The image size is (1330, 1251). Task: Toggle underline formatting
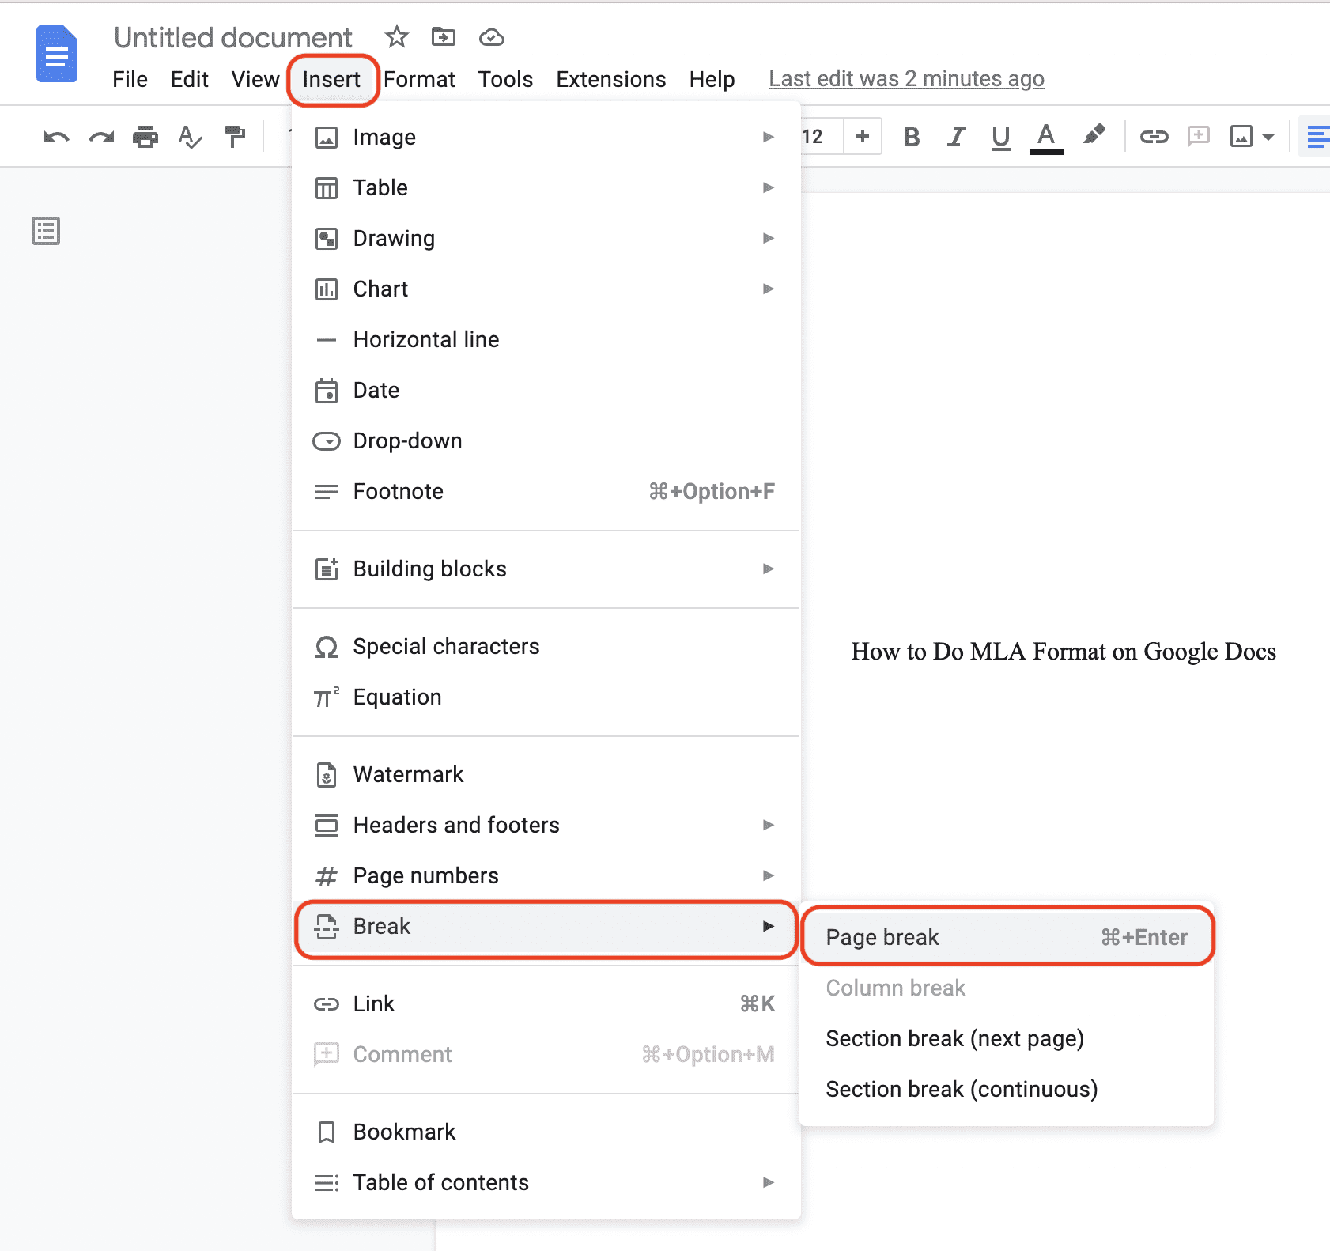pyautogui.click(x=1000, y=136)
